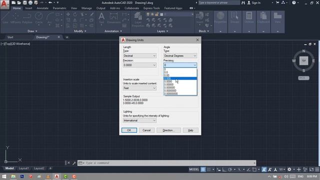Image resolution: width=320 pixels, height=180 pixels.
Task: Expand the Modify panel flyout
Action: click(x=80, y=31)
